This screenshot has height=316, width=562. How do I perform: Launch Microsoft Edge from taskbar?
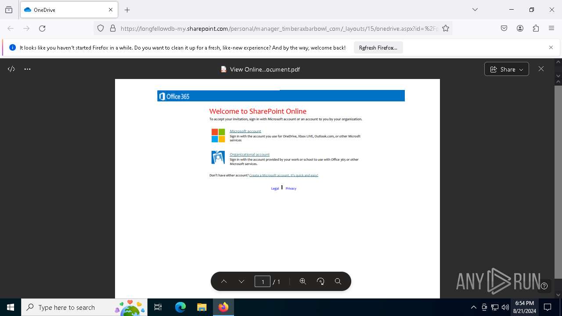click(180, 307)
